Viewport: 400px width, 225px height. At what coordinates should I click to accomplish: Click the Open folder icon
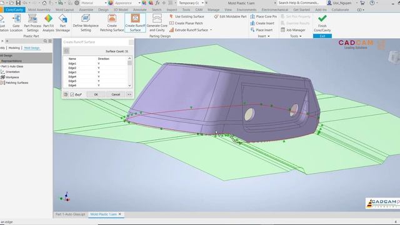(x=11, y=2)
